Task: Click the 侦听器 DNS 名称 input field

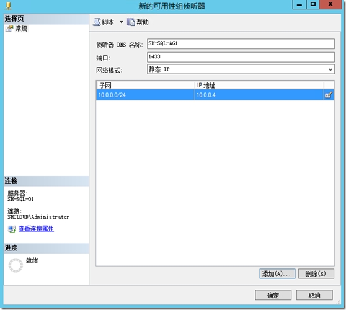Action: pos(241,43)
